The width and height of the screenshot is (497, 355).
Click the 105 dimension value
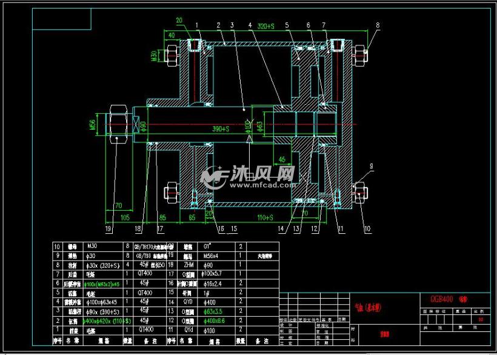pos(125,217)
